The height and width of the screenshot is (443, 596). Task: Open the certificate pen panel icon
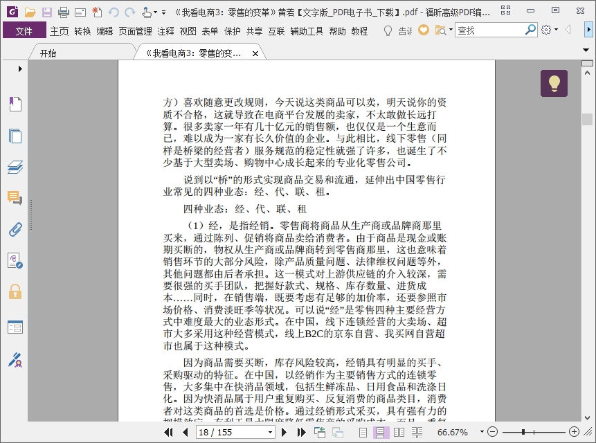point(15,360)
